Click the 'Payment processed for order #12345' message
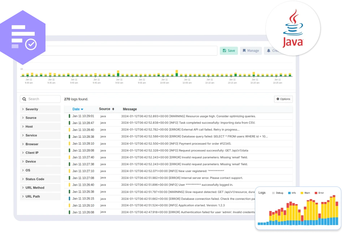Screen dimensions: 343x233 (176, 144)
